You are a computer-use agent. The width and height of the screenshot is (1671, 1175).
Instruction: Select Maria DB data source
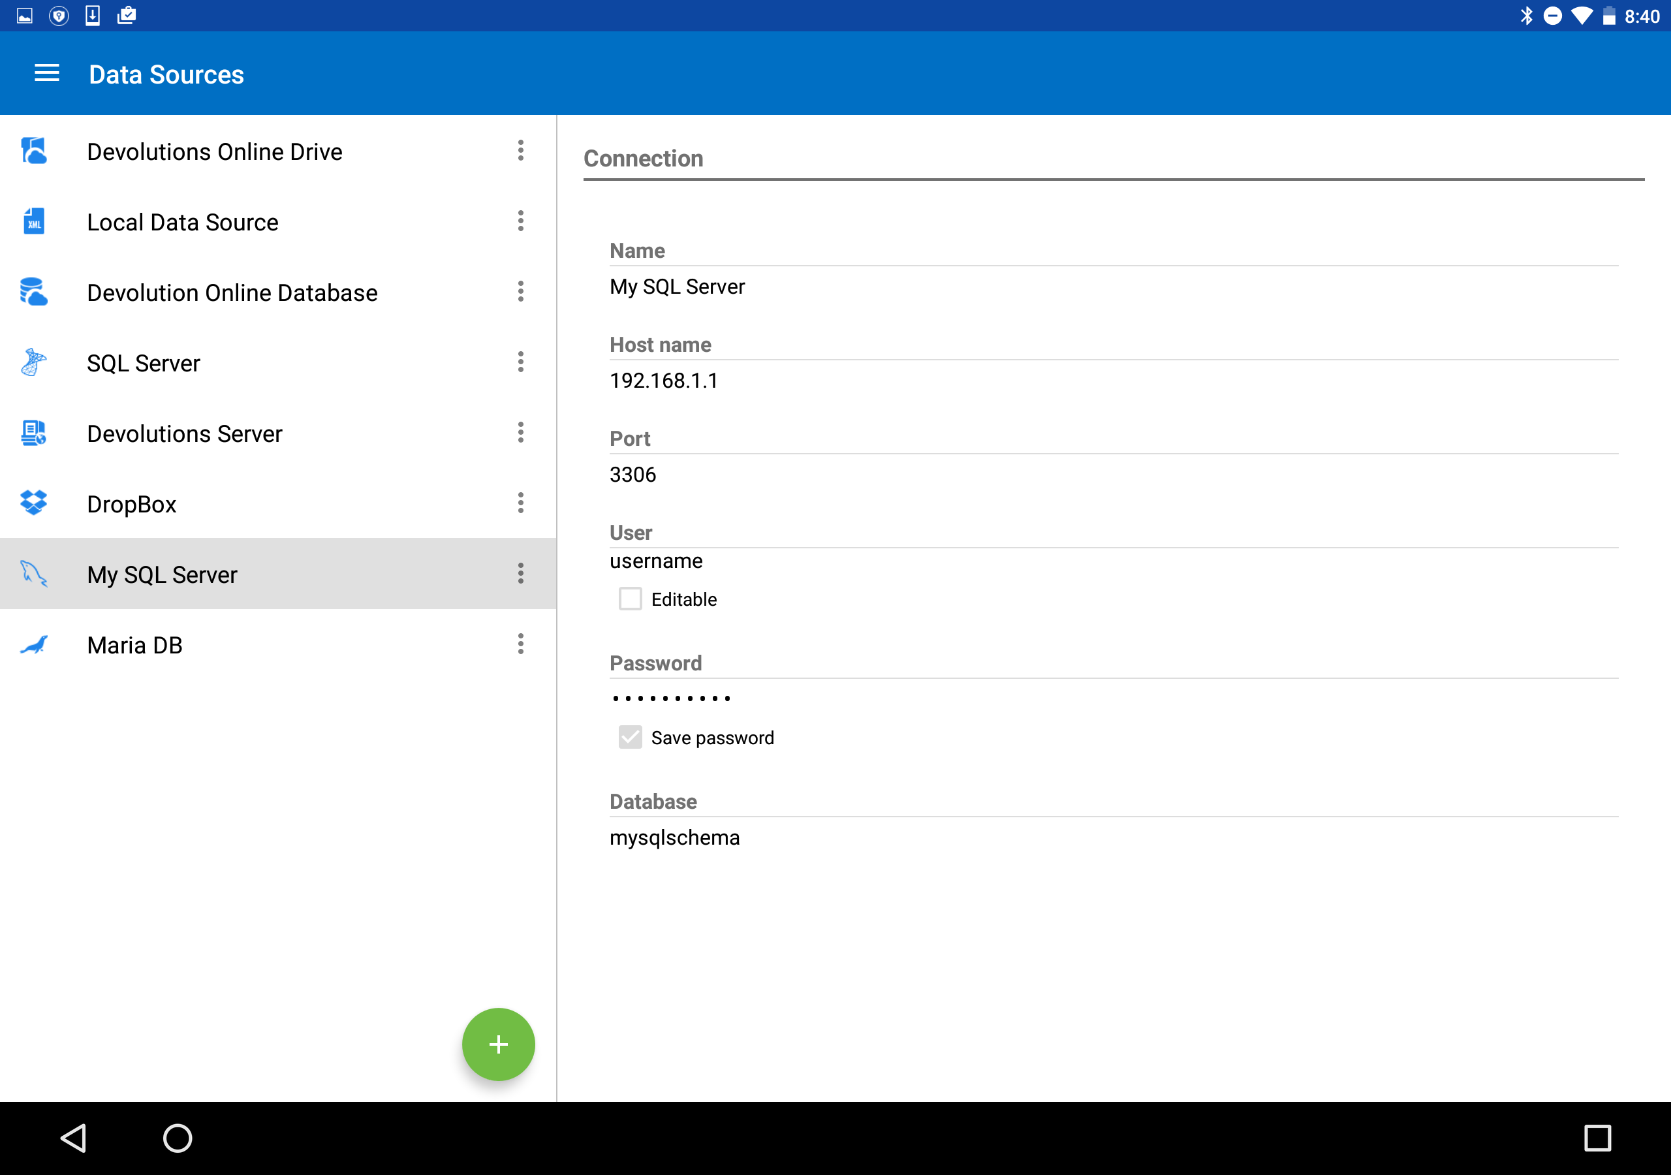pos(278,645)
